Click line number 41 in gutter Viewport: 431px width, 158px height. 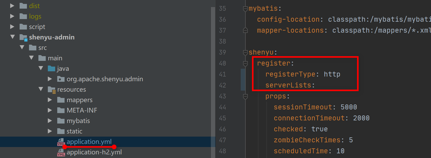click(x=222, y=74)
